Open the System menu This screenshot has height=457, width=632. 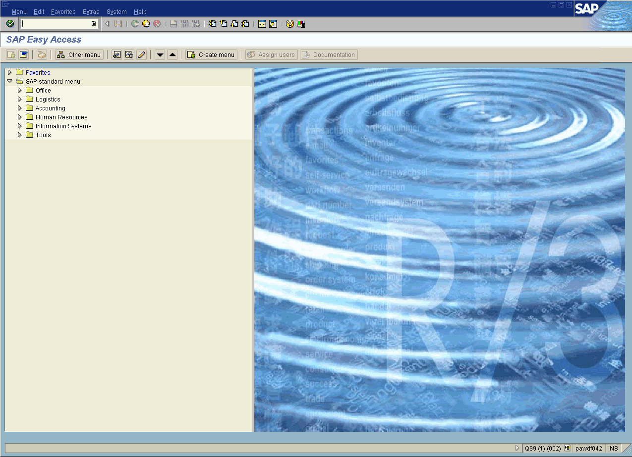116,12
